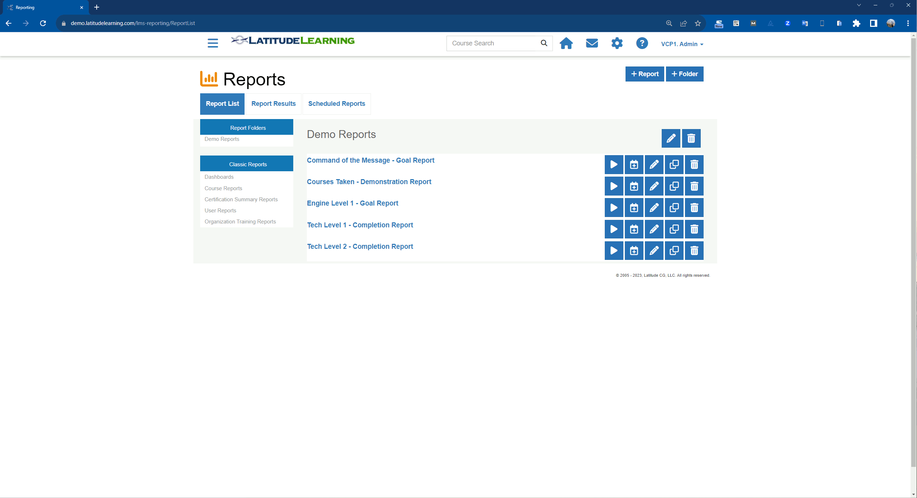Run the Command of the Message report
Image resolution: width=917 pixels, height=498 pixels.
[614, 164]
